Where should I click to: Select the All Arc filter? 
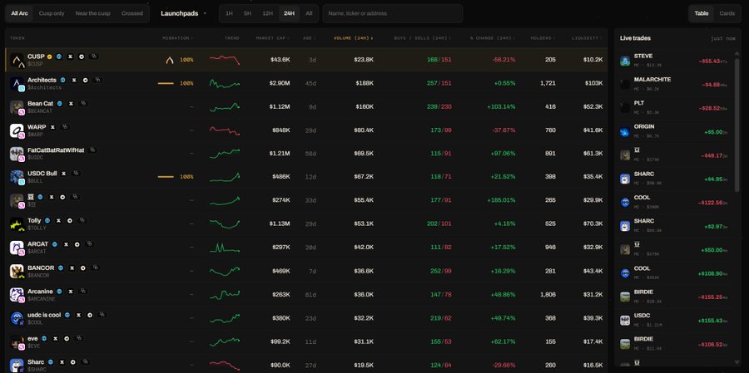click(x=20, y=13)
